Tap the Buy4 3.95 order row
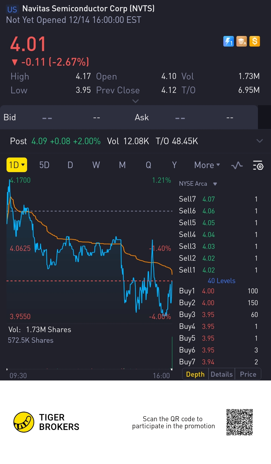 point(218,326)
